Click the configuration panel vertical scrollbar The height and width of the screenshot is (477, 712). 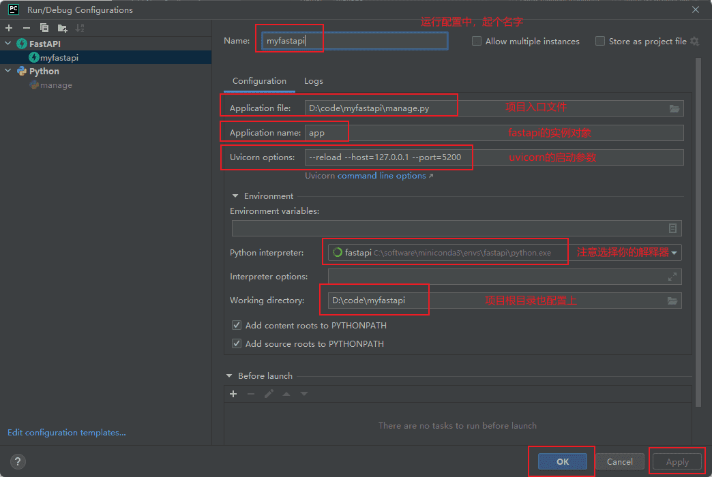(x=698, y=232)
